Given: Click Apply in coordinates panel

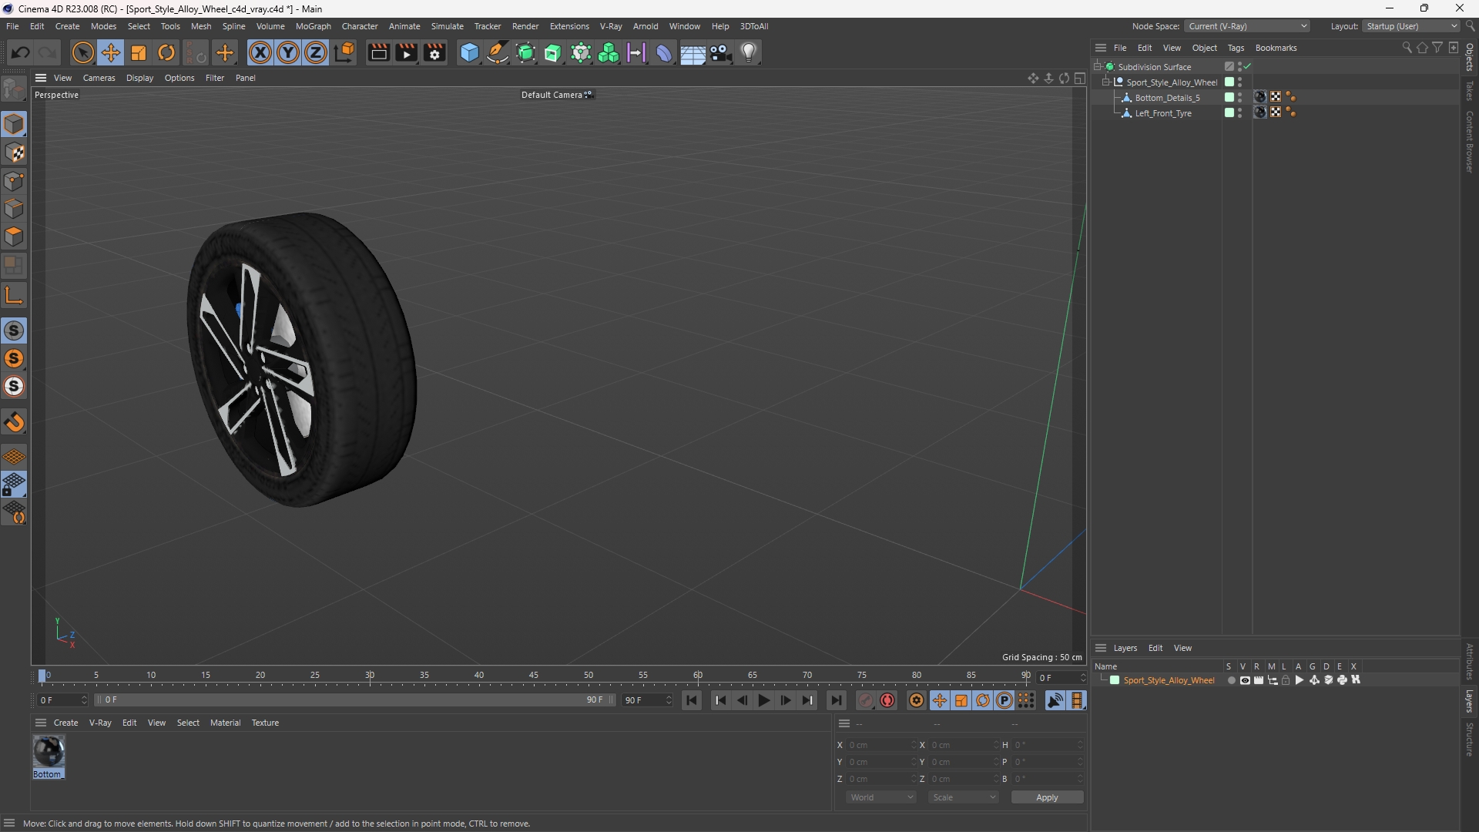Looking at the screenshot, I should [1047, 797].
